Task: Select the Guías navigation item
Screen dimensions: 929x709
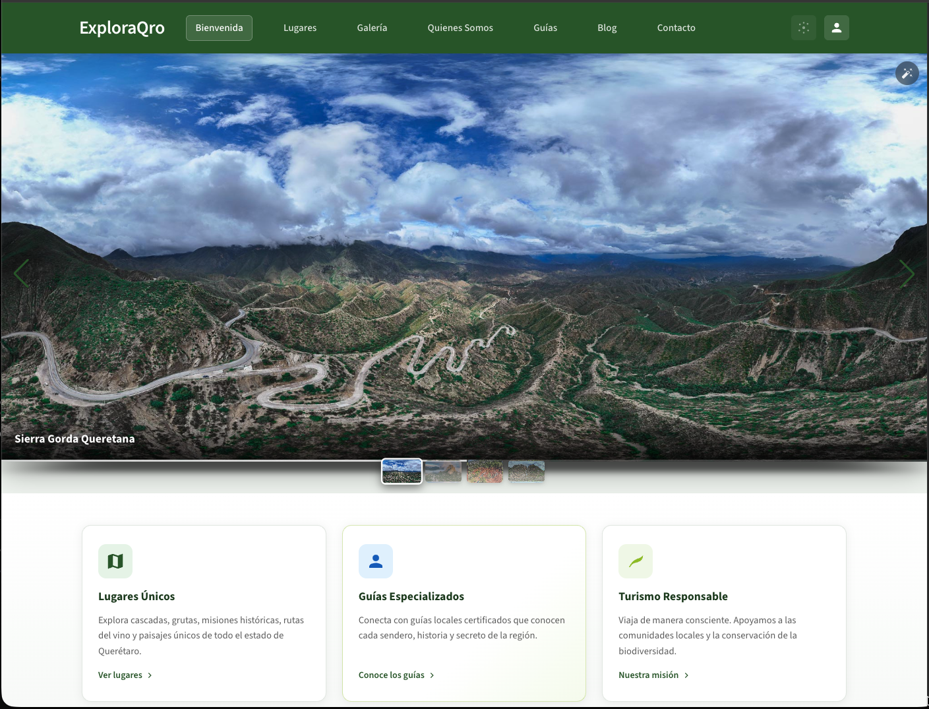Action: [x=545, y=28]
